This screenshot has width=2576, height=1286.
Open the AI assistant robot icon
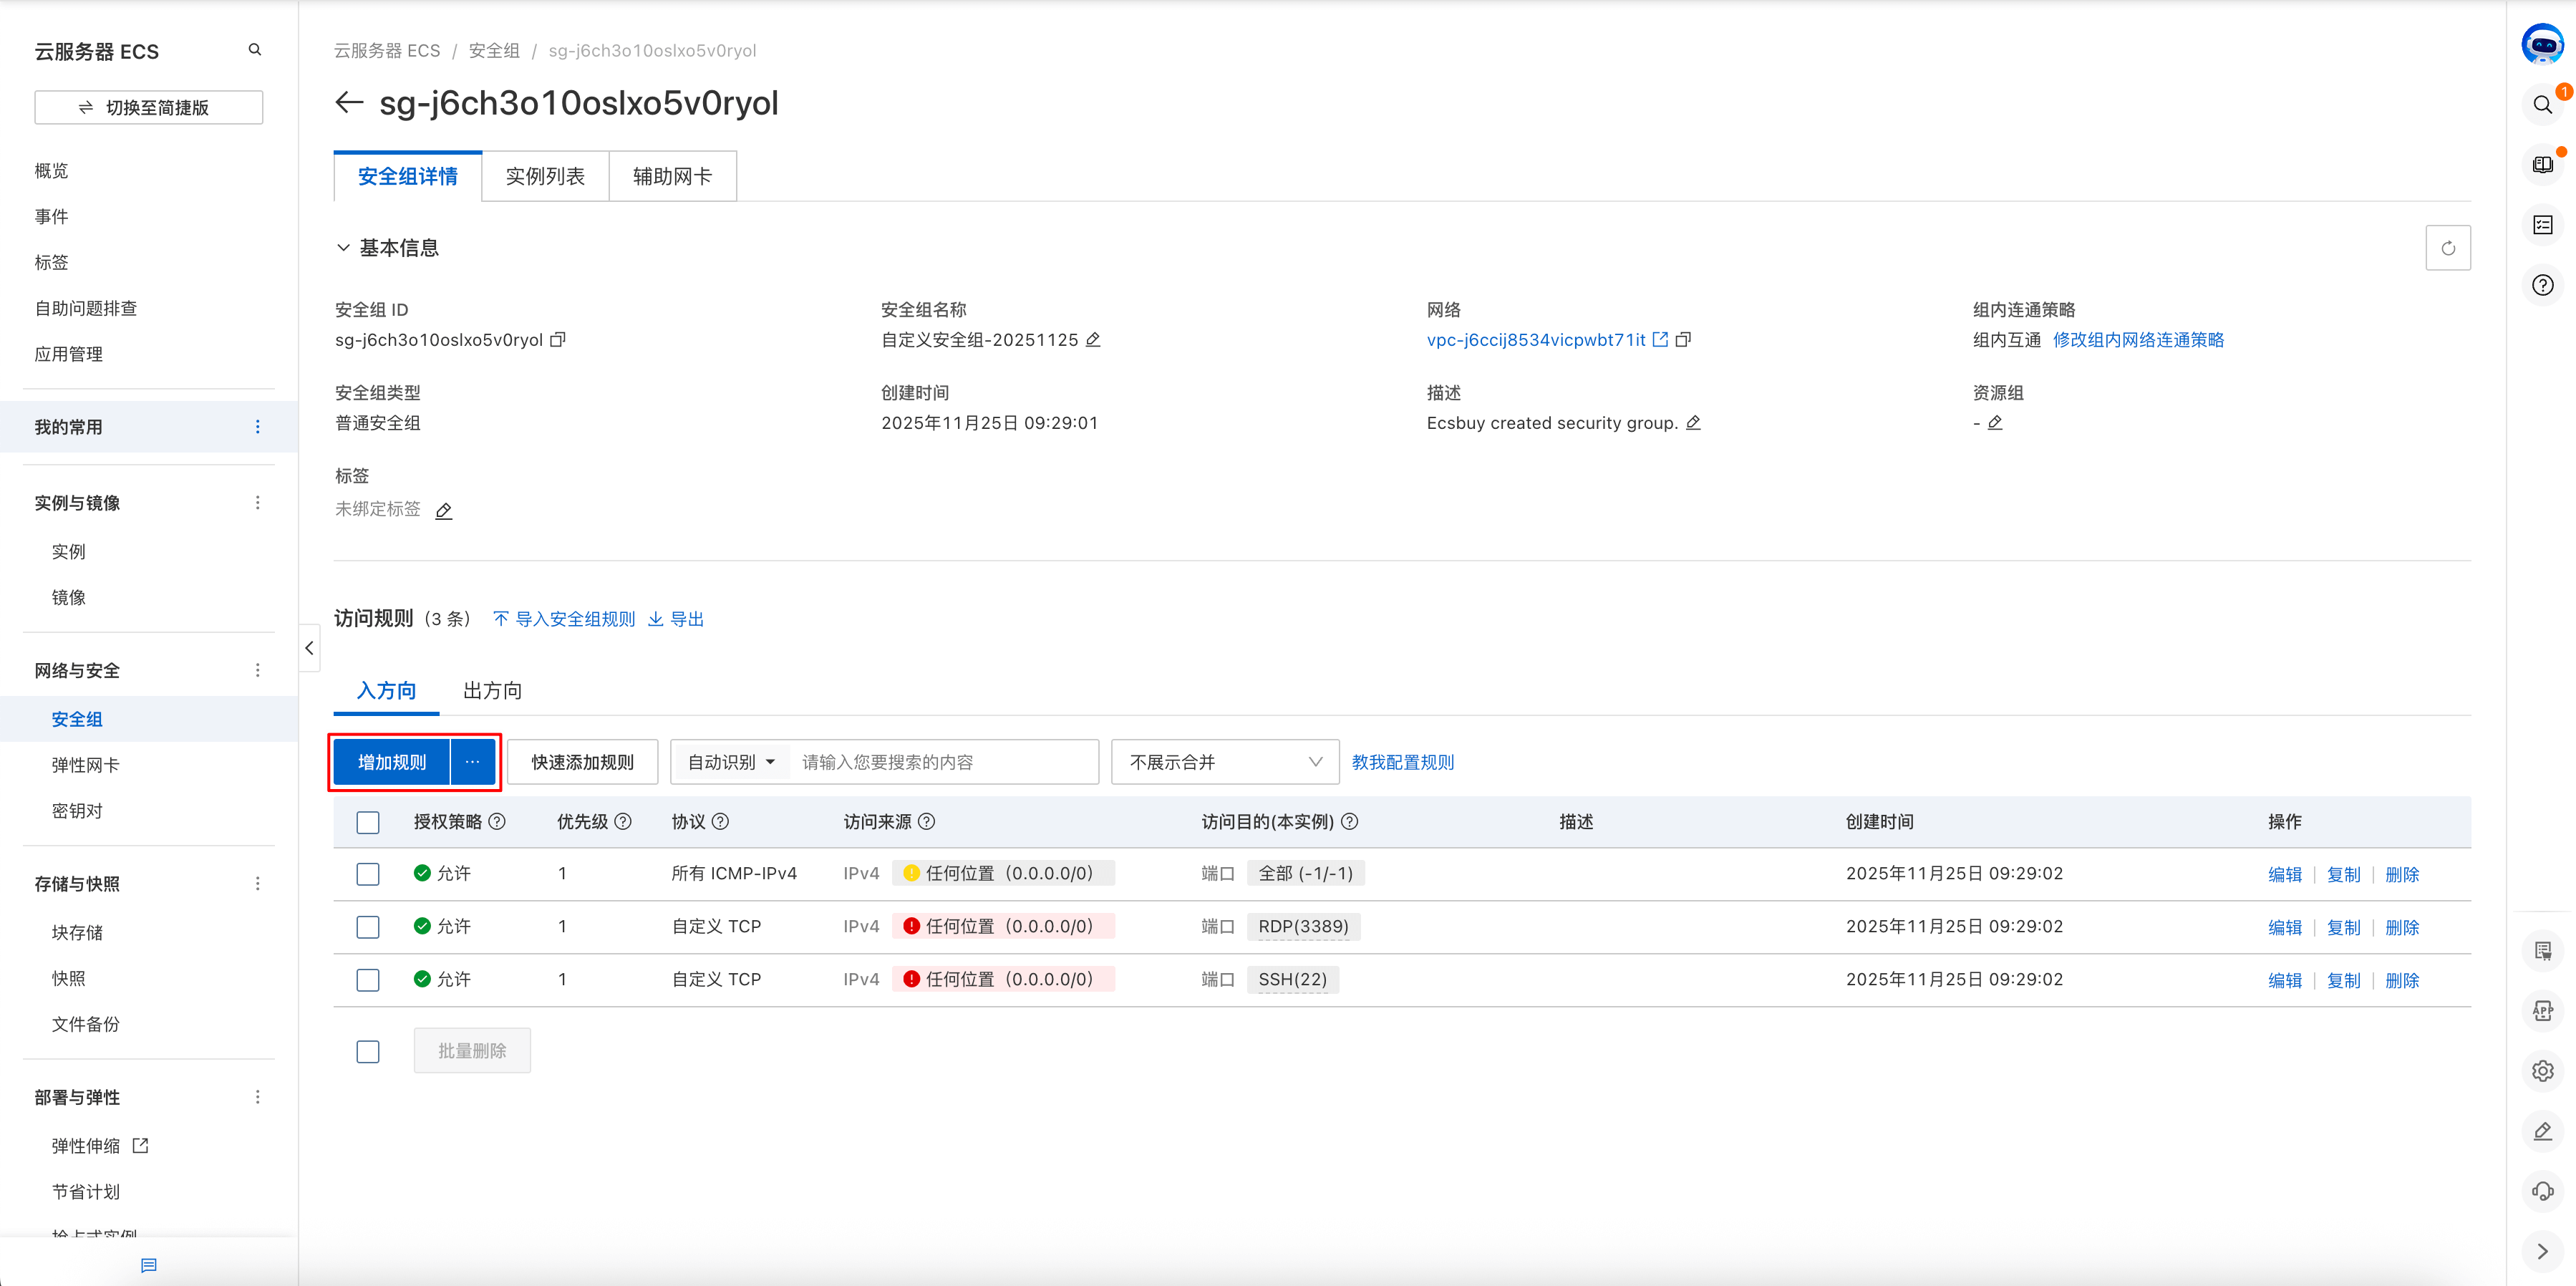[2542, 44]
